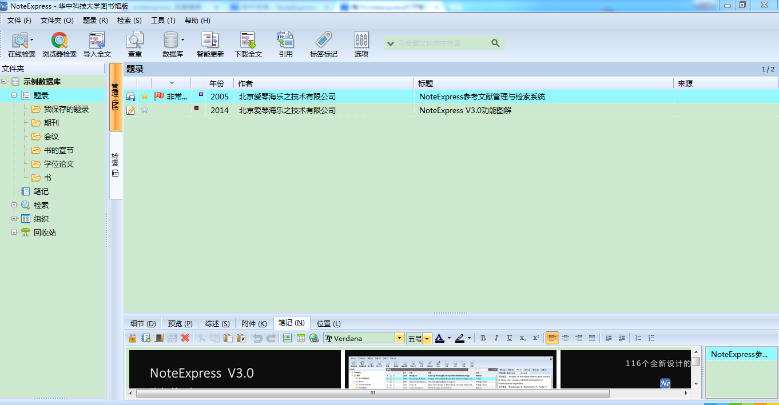Screen dimensions: 779x405
Task: Toggle the numbered list button
Action: [x=638, y=338]
